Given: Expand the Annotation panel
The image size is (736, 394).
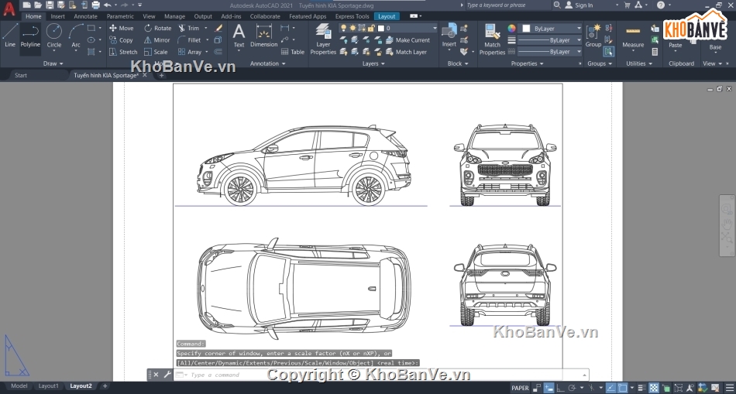Looking at the screenshot, I should point(267,63).
